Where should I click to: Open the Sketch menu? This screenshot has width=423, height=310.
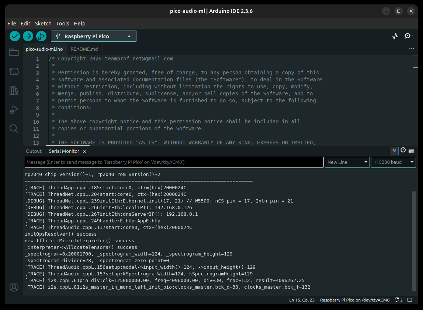point(43,24)
